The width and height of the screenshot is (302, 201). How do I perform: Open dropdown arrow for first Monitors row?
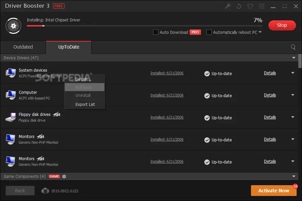293,139
